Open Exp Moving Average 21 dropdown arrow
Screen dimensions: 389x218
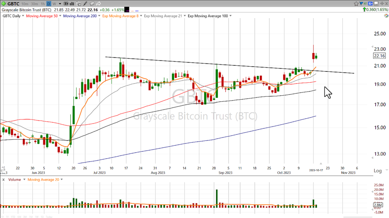(185, 16)
